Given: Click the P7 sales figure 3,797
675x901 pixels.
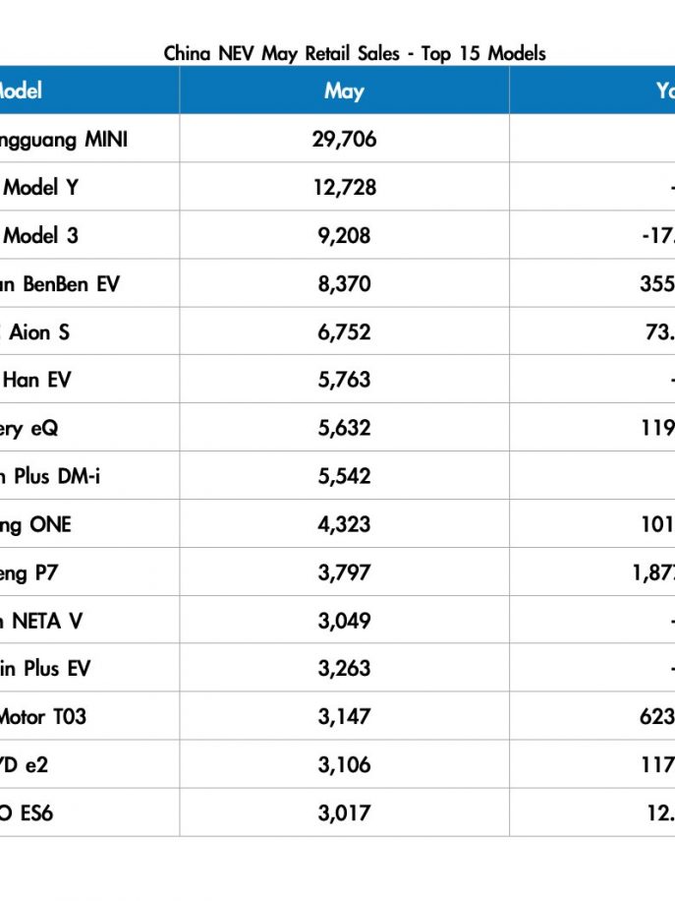Looking at the screenshot, I should 345,572.
